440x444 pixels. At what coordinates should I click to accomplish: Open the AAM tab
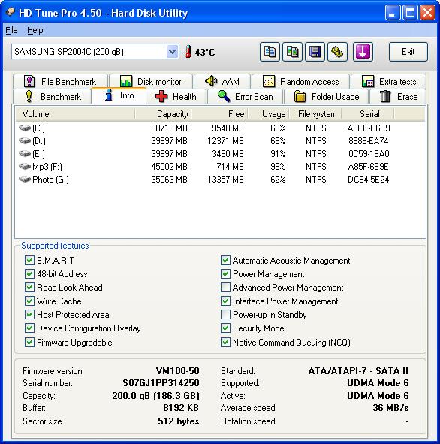point(222,82)
